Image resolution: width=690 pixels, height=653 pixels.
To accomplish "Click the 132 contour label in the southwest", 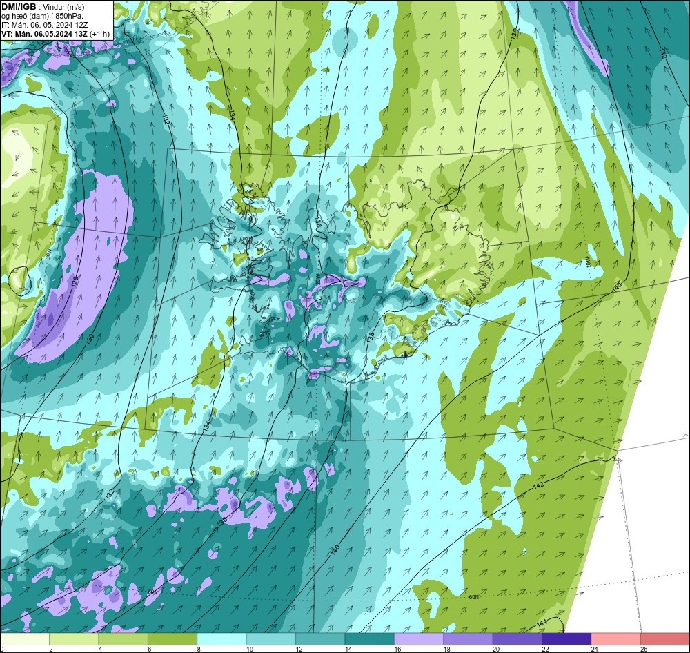I will (x=110, y=493).
